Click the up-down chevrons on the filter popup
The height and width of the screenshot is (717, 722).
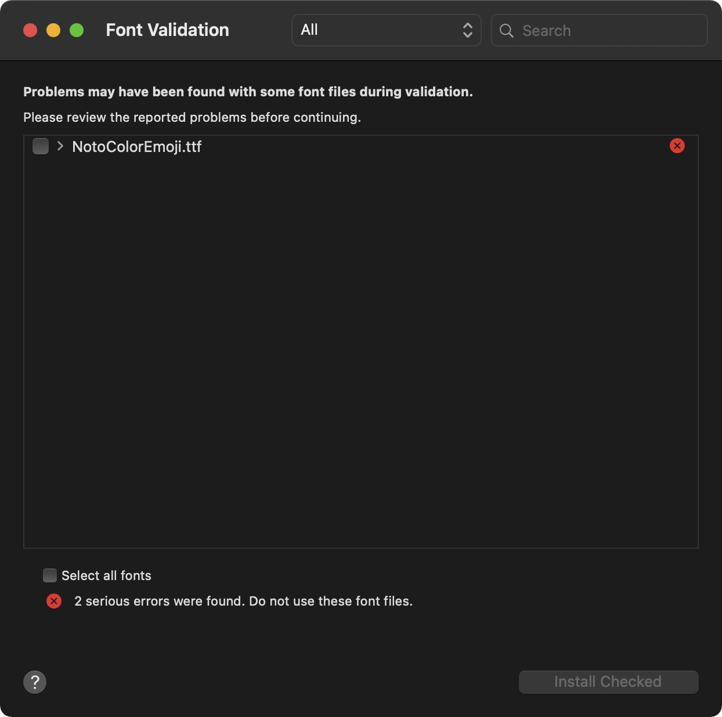(468, 30)
